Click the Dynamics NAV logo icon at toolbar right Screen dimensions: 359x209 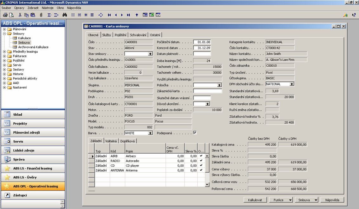[345, 15]
